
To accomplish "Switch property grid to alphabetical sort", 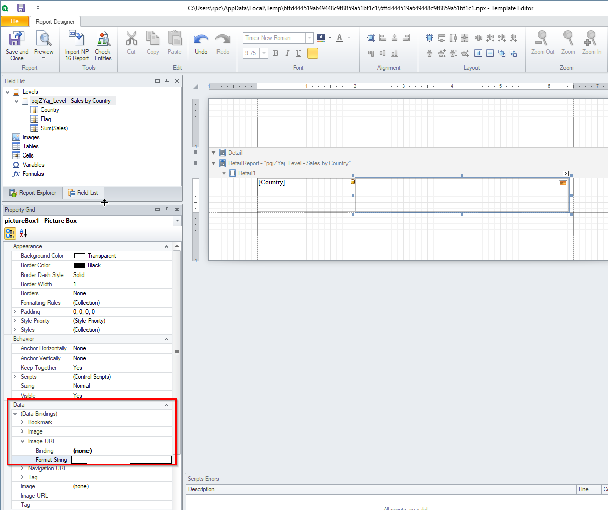I will (23, 233).
